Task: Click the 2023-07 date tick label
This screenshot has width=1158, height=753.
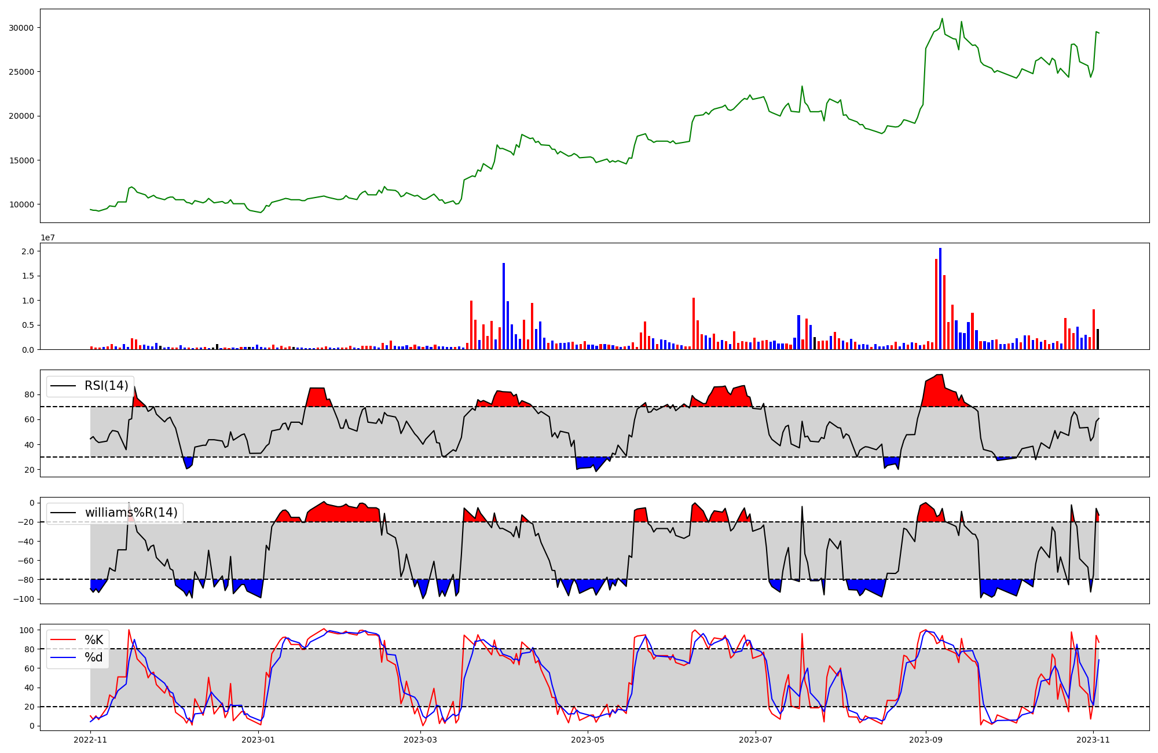Action: coord(756,740)
